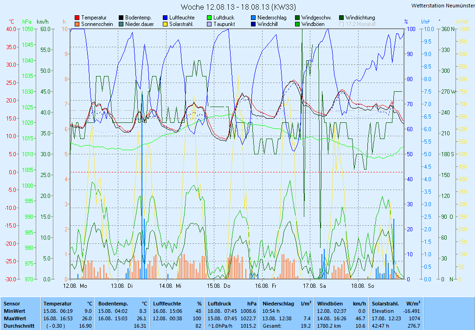The image size is (475, 330).
Task: Toggle the green Luftdruck legend swatch
Action: [x=209, y=18]
